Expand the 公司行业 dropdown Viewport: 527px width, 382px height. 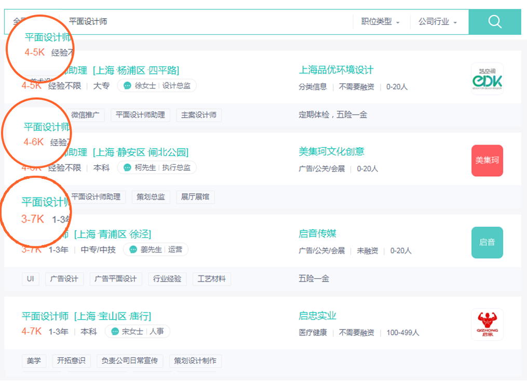[438, 22]
